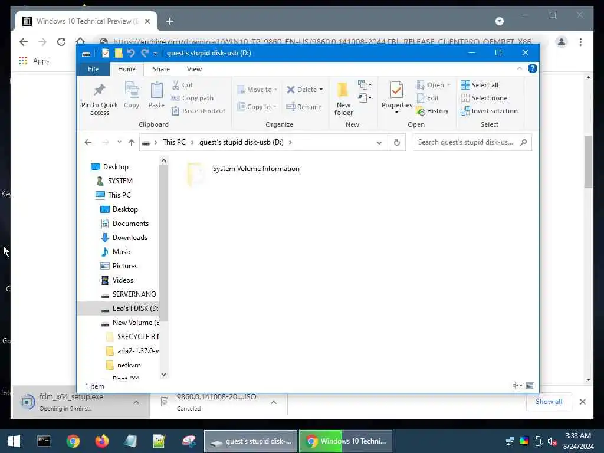Screen dimensions: 604x453
Task: Click Paste shortcut
Action: [x=198, y=111]
